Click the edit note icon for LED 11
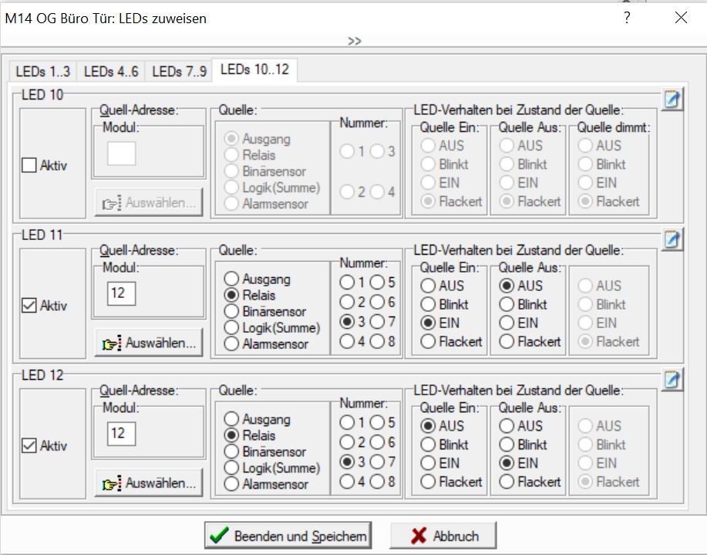This screenshot has width=707, height=555. (672, 240)
